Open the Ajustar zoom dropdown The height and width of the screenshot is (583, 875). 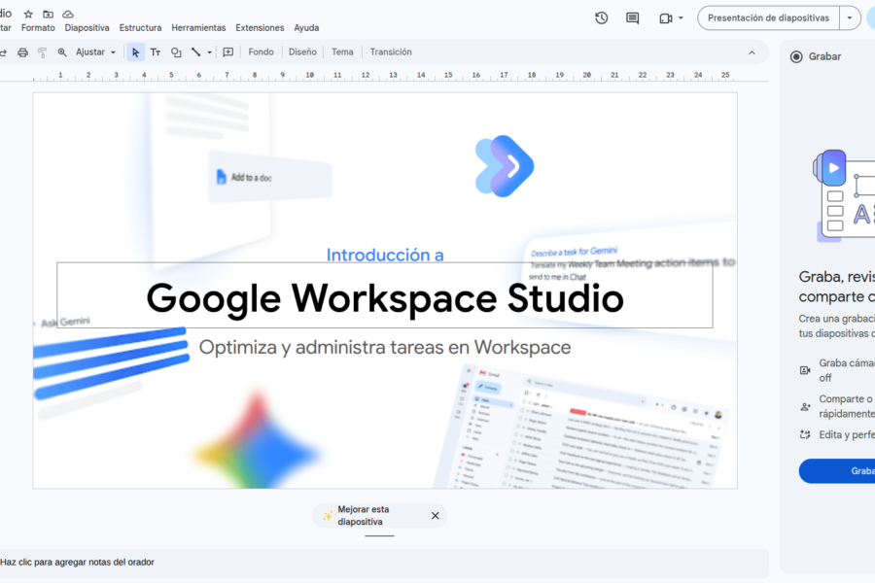click(95, 52)
